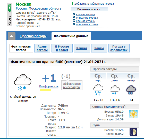Image resolution: width=144 pixels, height=139 pixels.
Task: Click the wind value 1 м/с С
Action: point(63,113)
